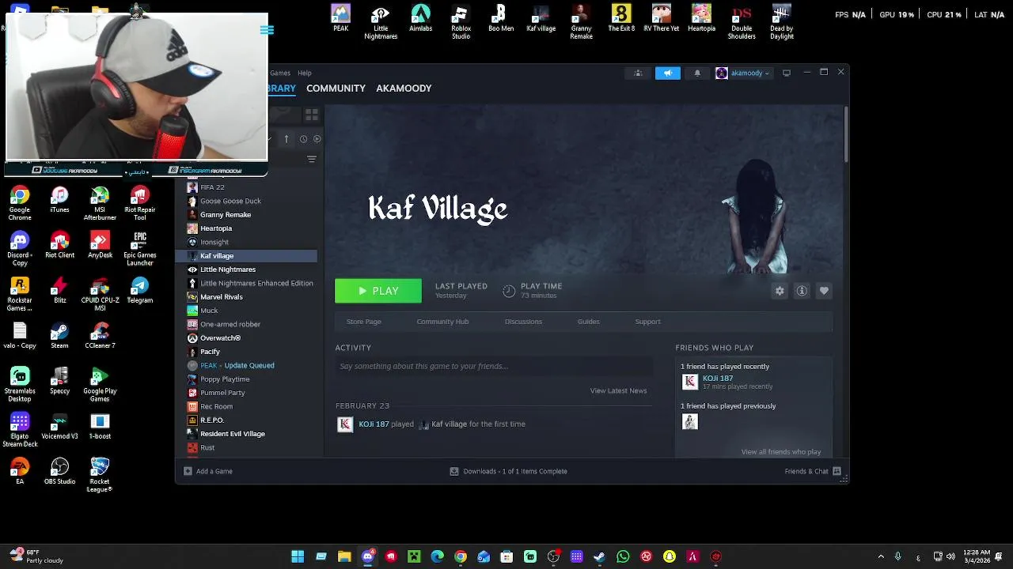Open the Steam notifications bell
The width and height of the screenshot is (1013, 569).
tap(697, 73)
